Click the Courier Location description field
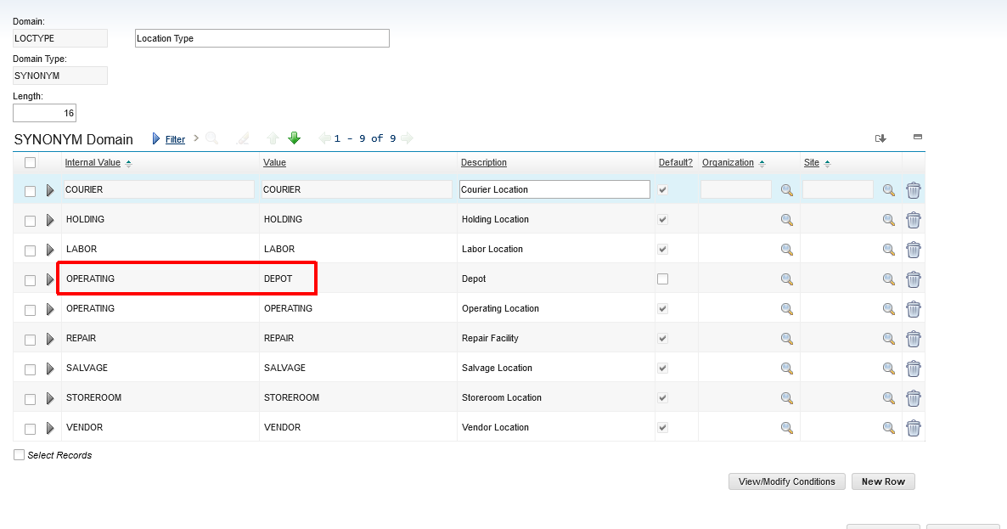Viewport: 1007px width, 529px height. (x=554, y=189)
